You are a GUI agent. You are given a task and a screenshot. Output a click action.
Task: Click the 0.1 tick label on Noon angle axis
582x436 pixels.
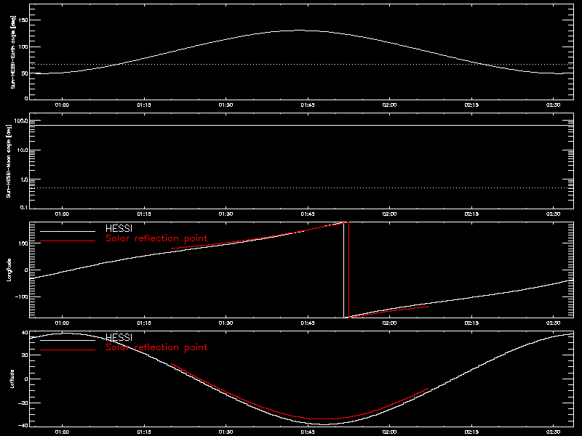(x=24, y=208)
